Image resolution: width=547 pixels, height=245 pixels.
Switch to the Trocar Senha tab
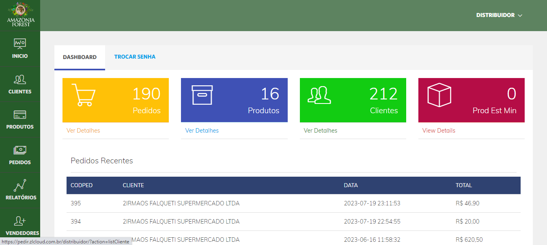(135, 57)
